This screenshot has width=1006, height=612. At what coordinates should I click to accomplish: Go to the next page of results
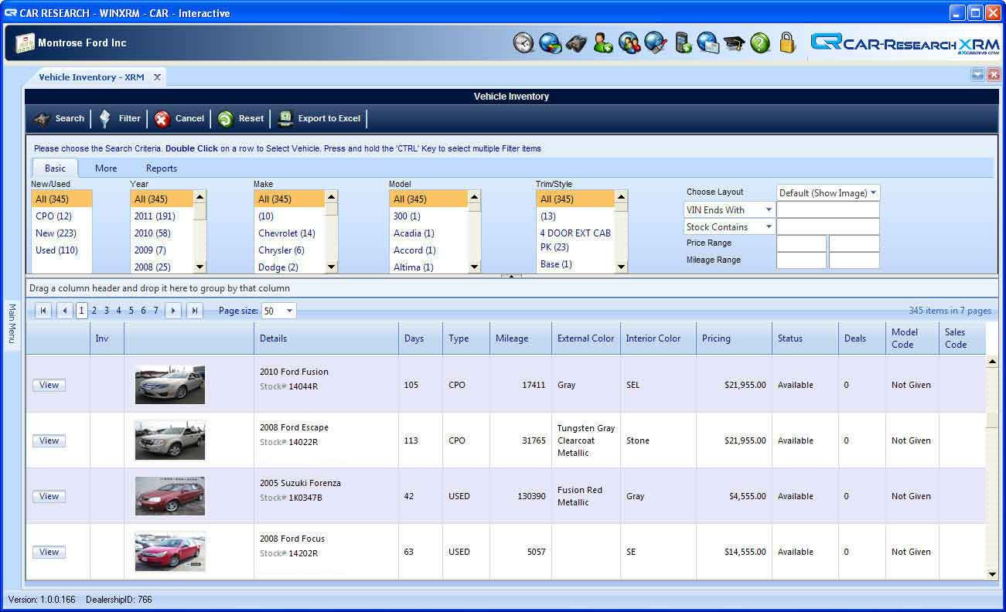click(173, 311)
